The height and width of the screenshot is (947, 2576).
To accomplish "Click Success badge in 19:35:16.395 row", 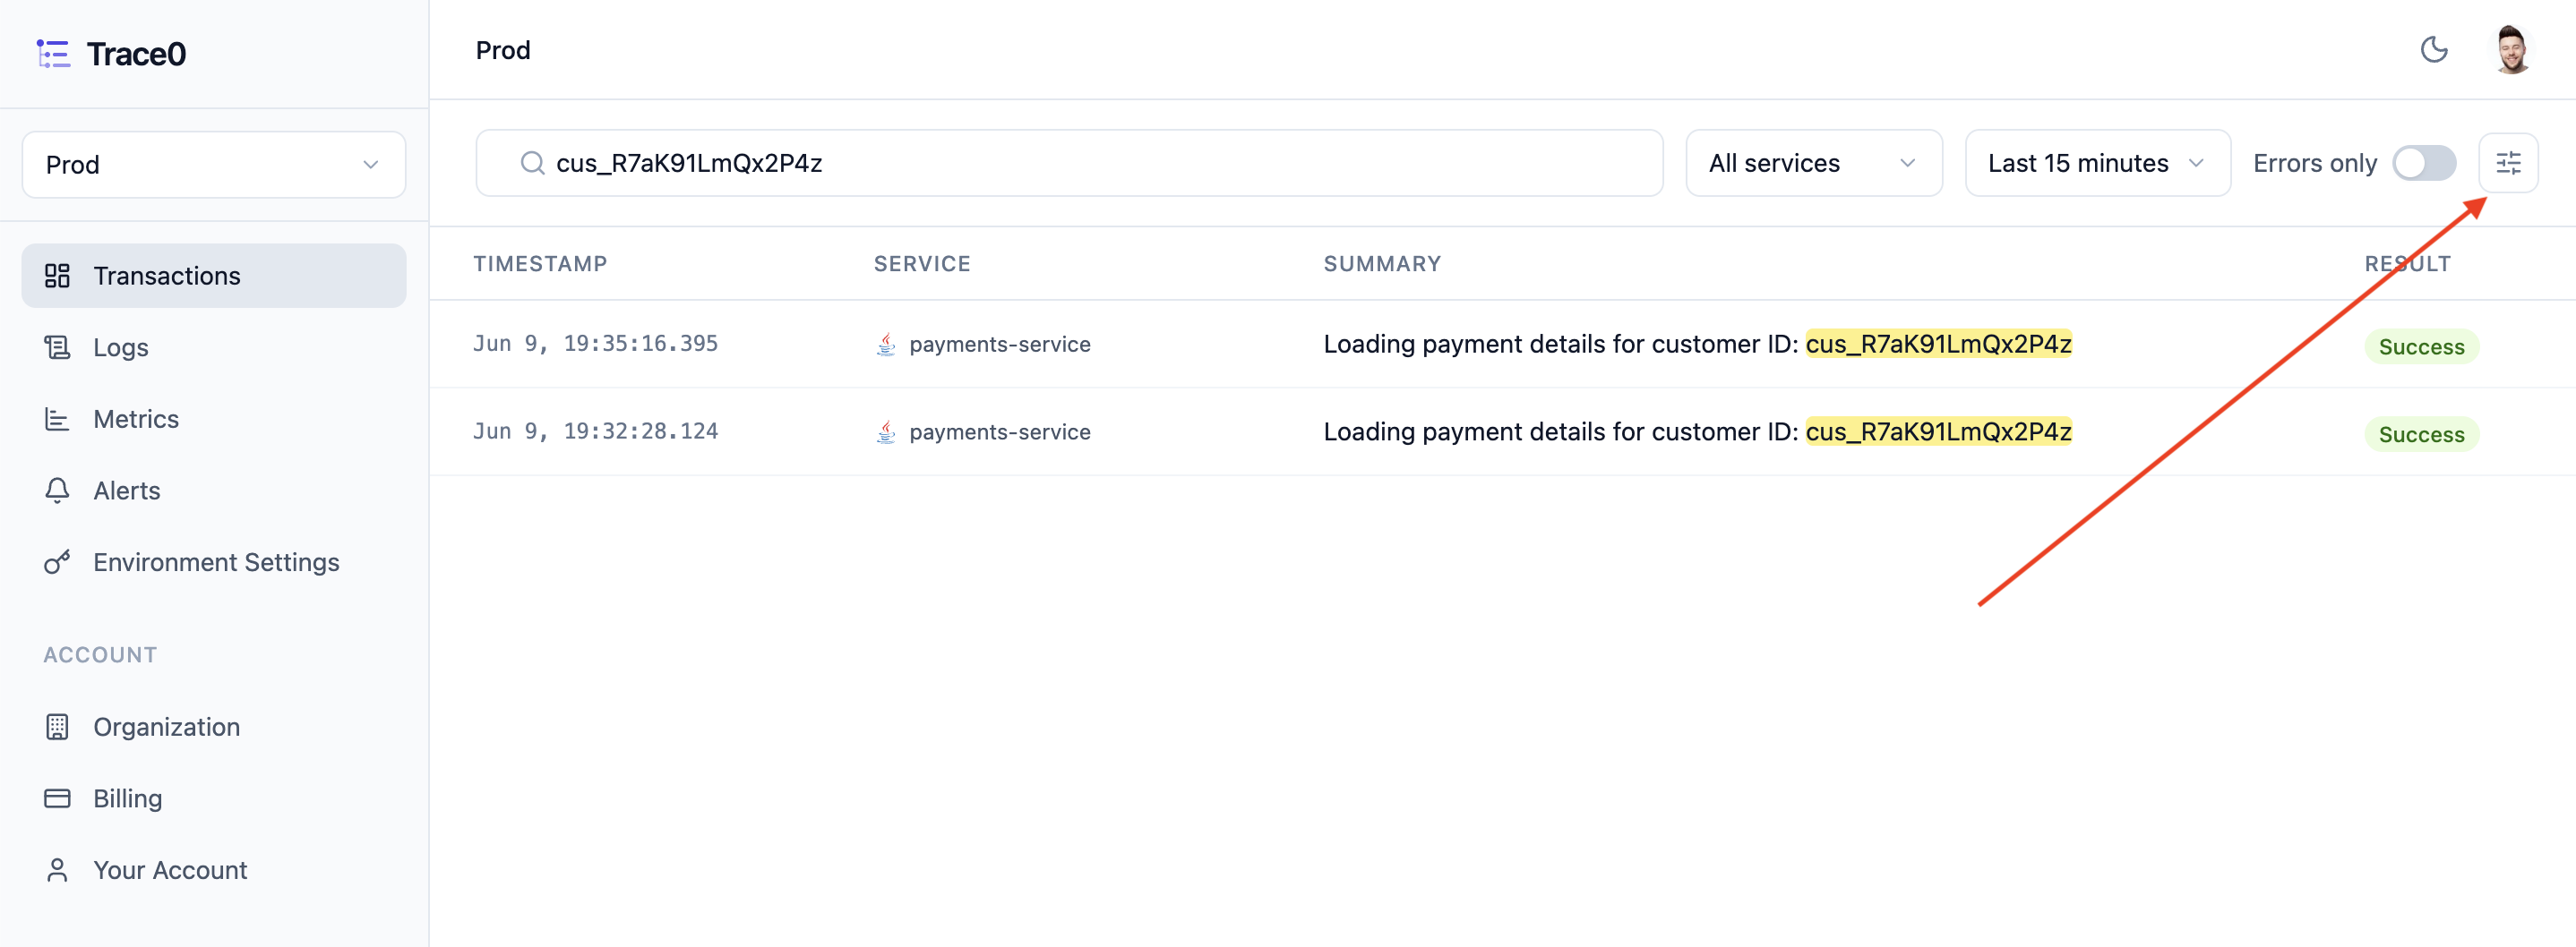I will click(x=2421, y=346).
